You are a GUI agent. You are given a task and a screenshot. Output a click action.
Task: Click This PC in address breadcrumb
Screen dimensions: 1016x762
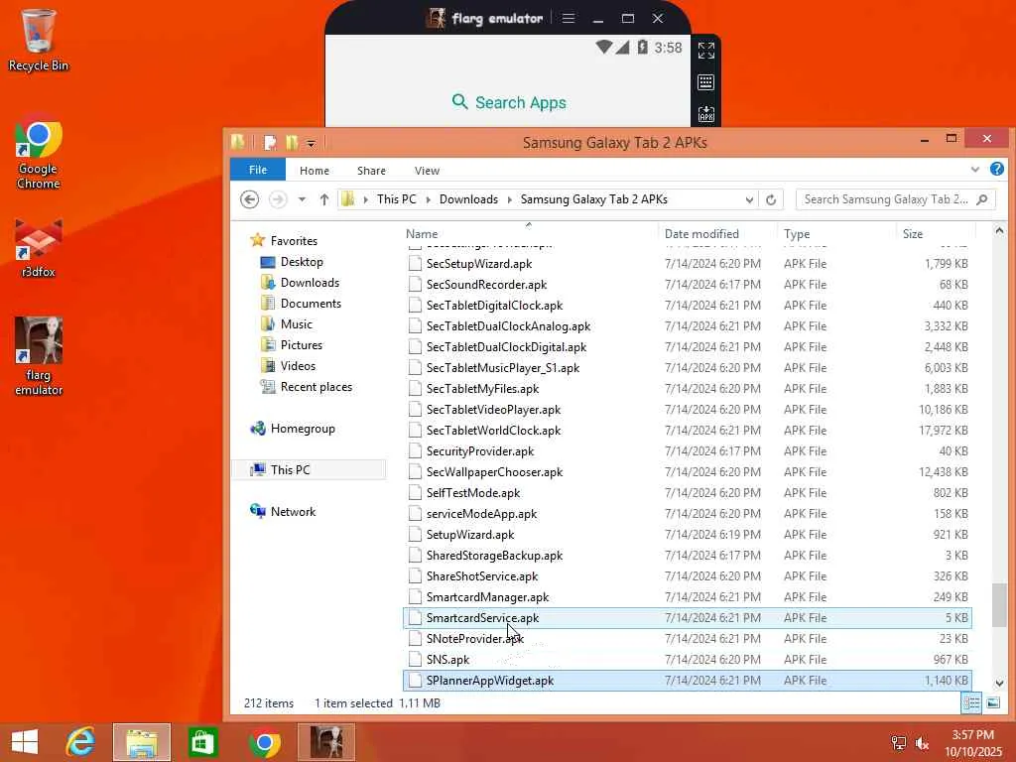397,199
